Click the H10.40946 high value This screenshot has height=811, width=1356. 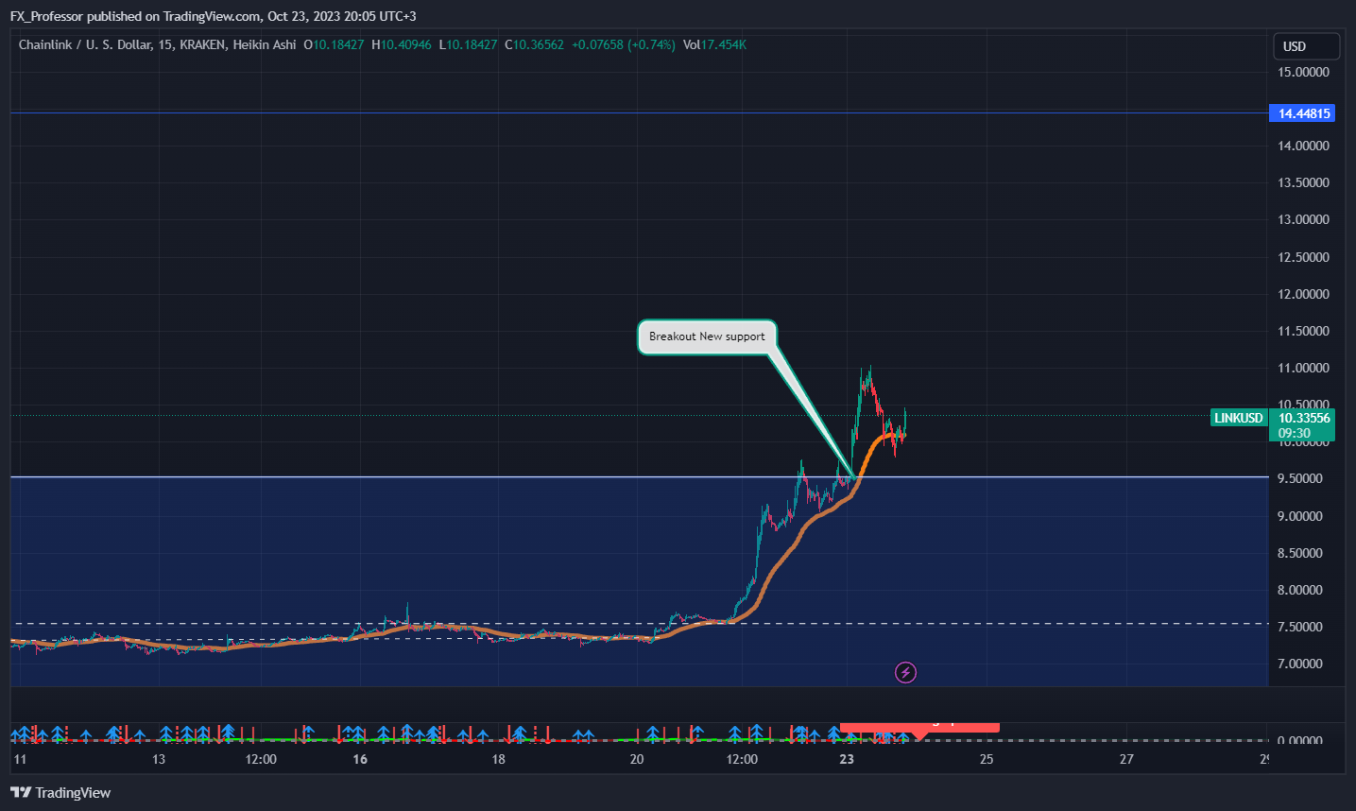401,44
